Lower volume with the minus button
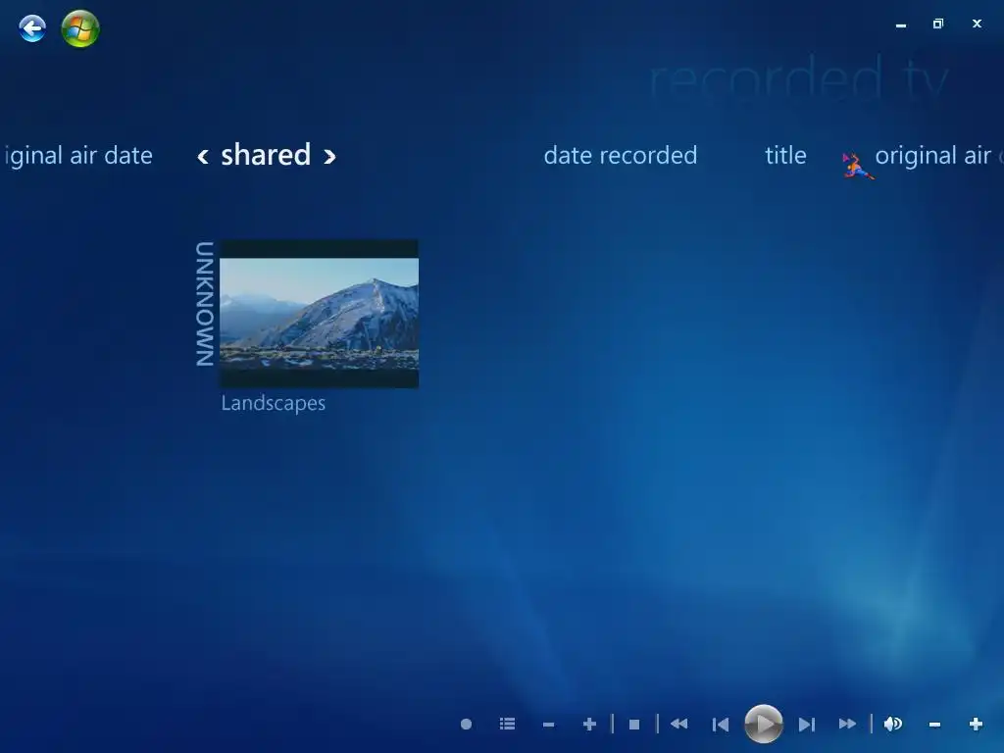This screenshot has width=1004, height=753. coord(934,725)
